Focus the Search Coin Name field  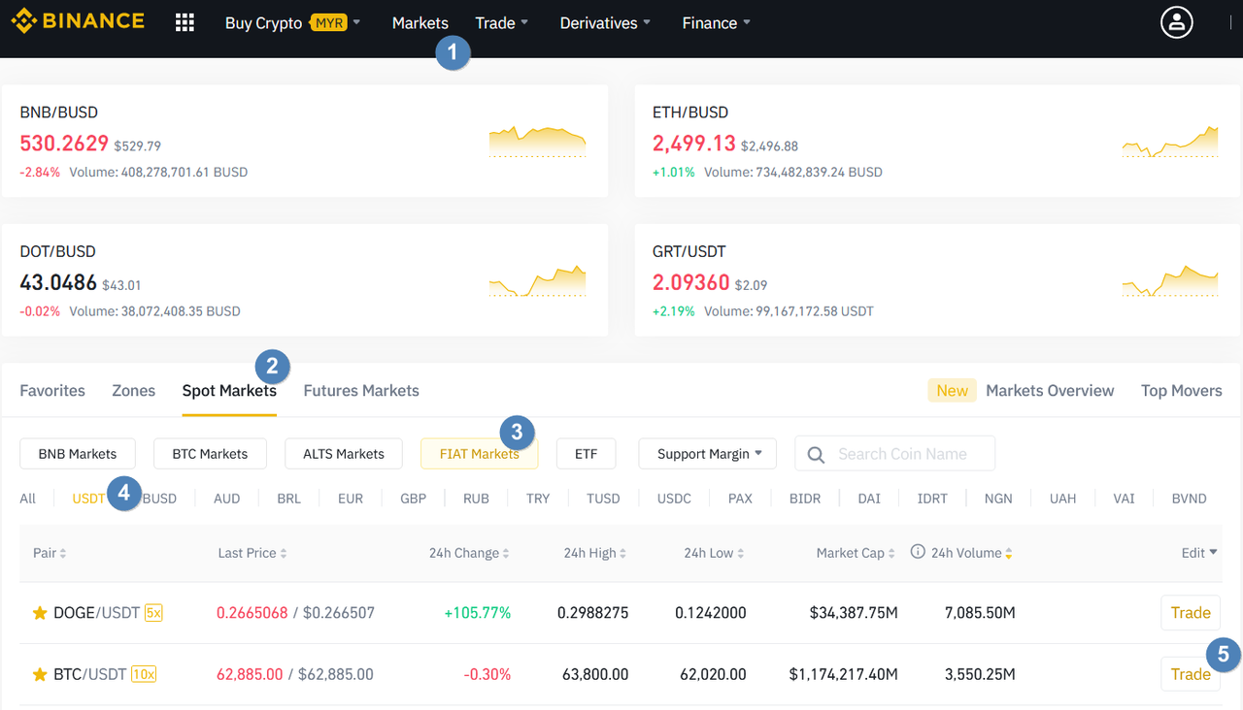pyautogui.click(x=895, y=453)
